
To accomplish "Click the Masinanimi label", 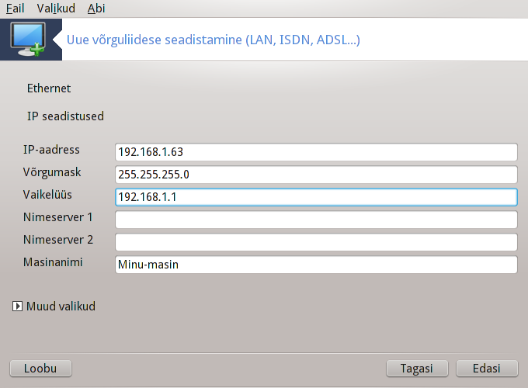I will pos(53,262).
